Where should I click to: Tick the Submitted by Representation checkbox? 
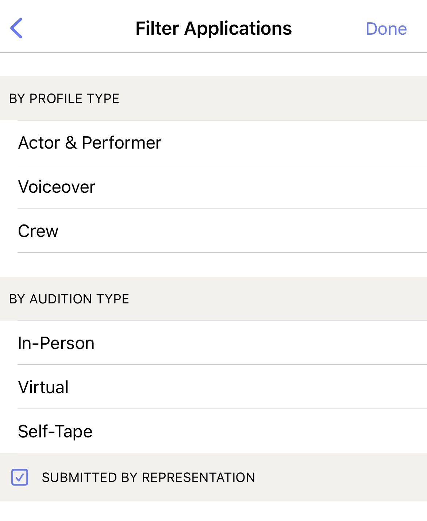coord(20,477)
